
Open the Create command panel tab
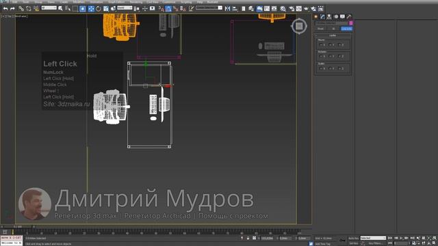tap(316, 16)
